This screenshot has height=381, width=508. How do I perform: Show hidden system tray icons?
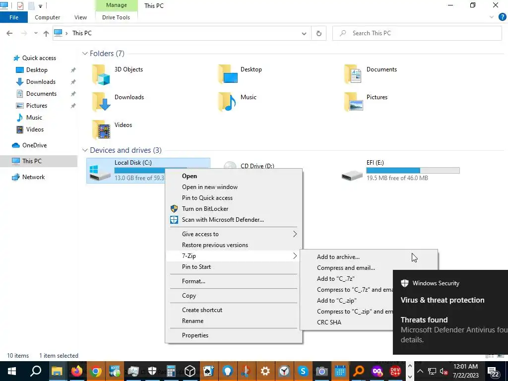pos(420,371)
